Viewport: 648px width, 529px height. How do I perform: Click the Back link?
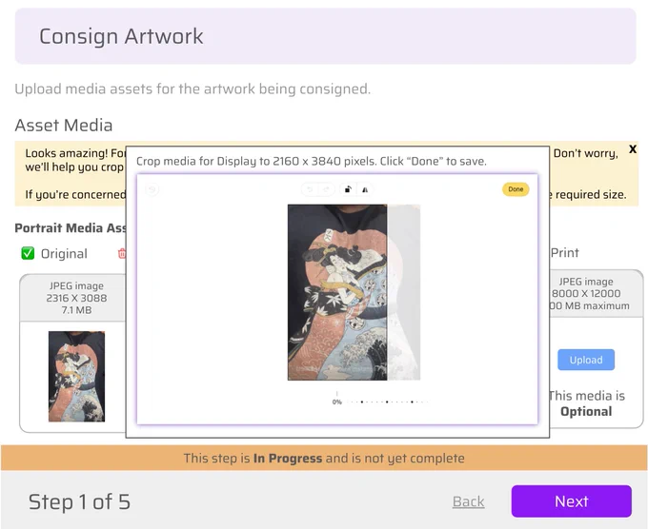[x=468, y=501]
